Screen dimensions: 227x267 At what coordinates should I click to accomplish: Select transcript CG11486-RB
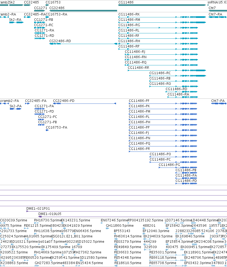pyautogui.click(x=160, y=78)
